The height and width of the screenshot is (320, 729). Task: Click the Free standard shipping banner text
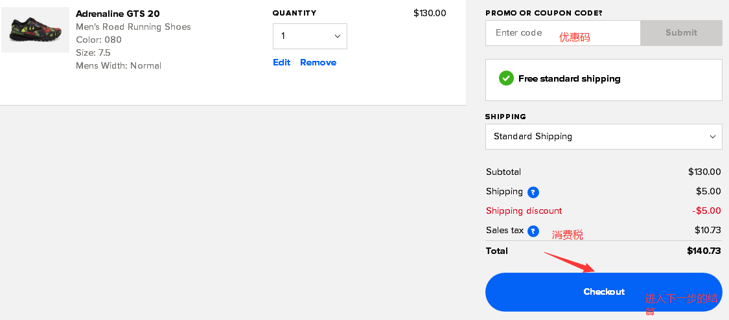coord(569,78)
